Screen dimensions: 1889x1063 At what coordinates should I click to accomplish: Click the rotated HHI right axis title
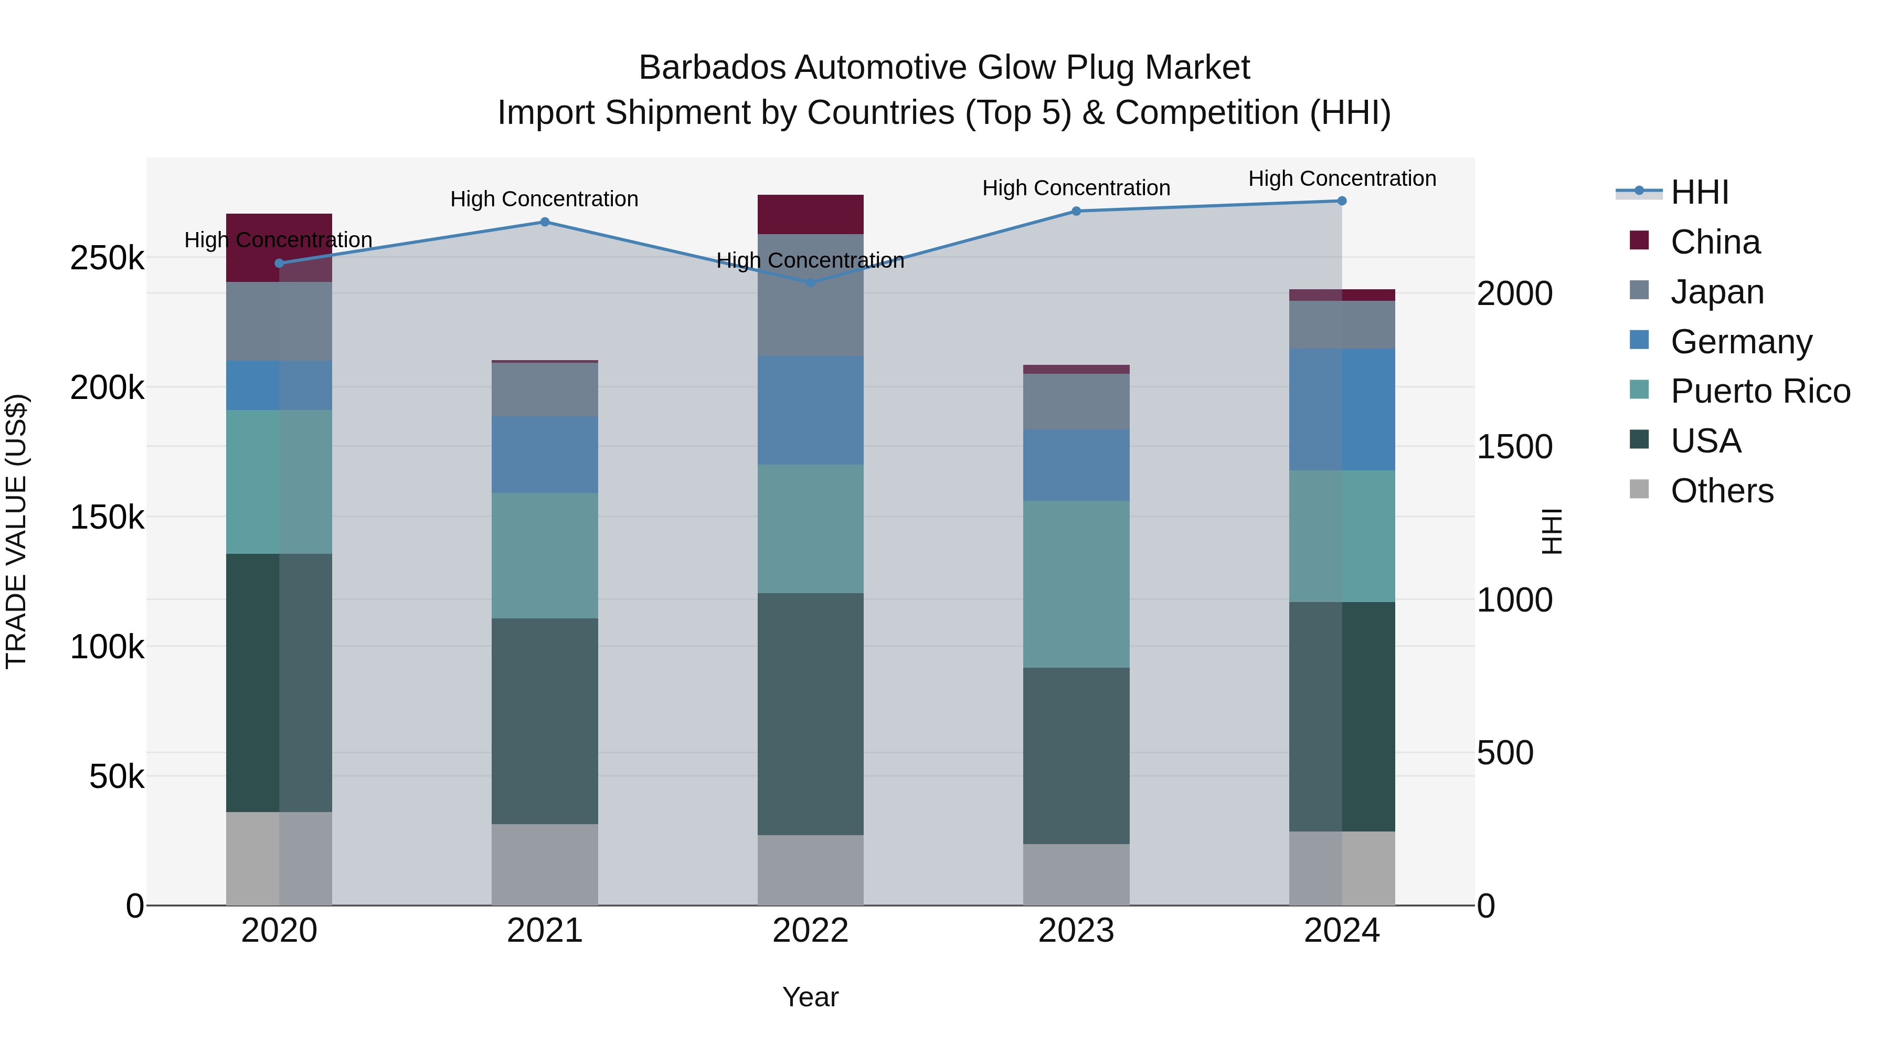1552,531
